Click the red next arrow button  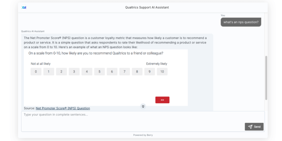pyautogui.click(x=163, y=100)
